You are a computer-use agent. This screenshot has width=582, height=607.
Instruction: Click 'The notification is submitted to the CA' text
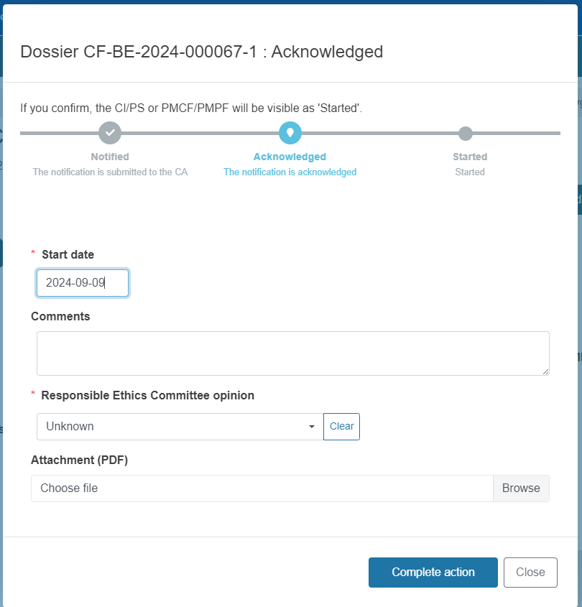point(110,172)
